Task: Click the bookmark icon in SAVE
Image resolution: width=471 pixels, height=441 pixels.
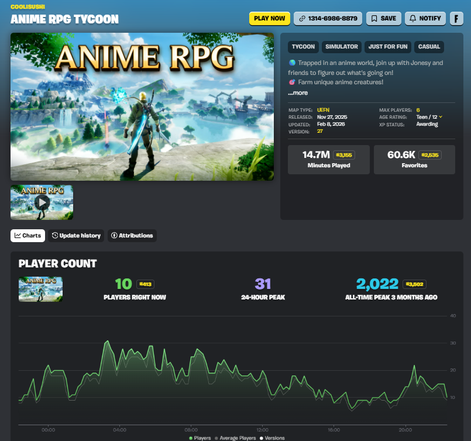Action: click(x=374, y=19)
